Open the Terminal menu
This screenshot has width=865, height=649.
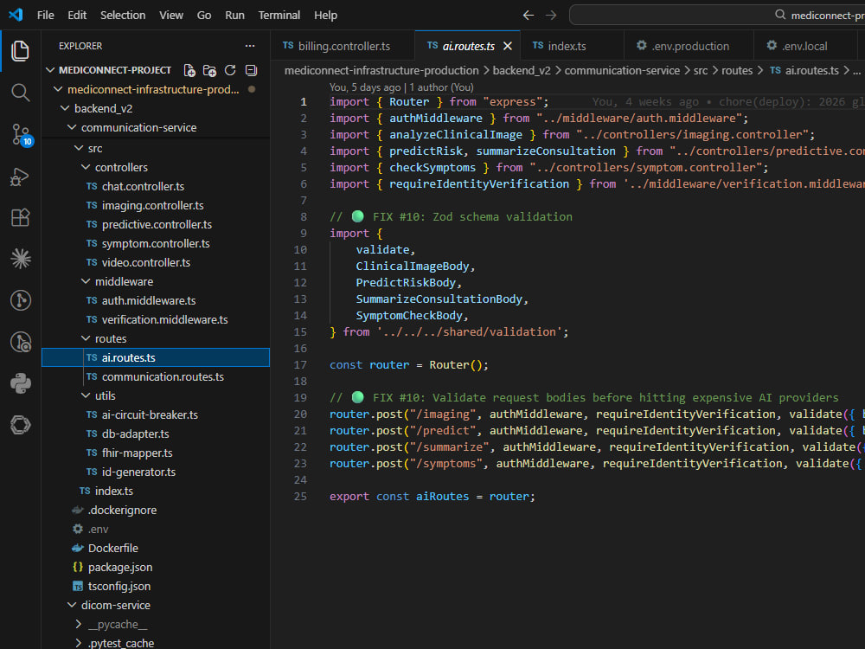point(279,15)
